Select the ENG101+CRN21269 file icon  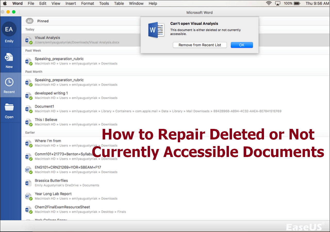tap(28, 170)
